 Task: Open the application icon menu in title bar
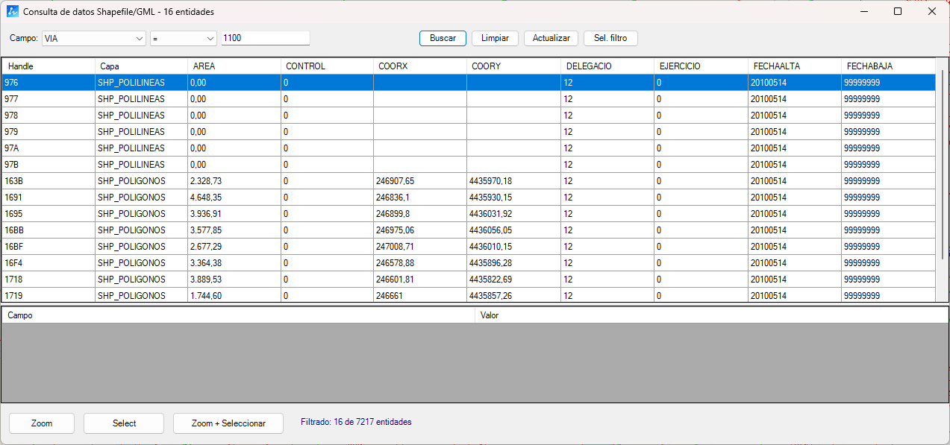tap(10, 11)
